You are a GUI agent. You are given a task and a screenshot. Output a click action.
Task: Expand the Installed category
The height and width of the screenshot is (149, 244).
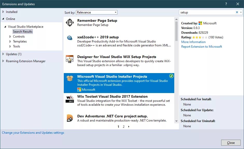[3, 12]
